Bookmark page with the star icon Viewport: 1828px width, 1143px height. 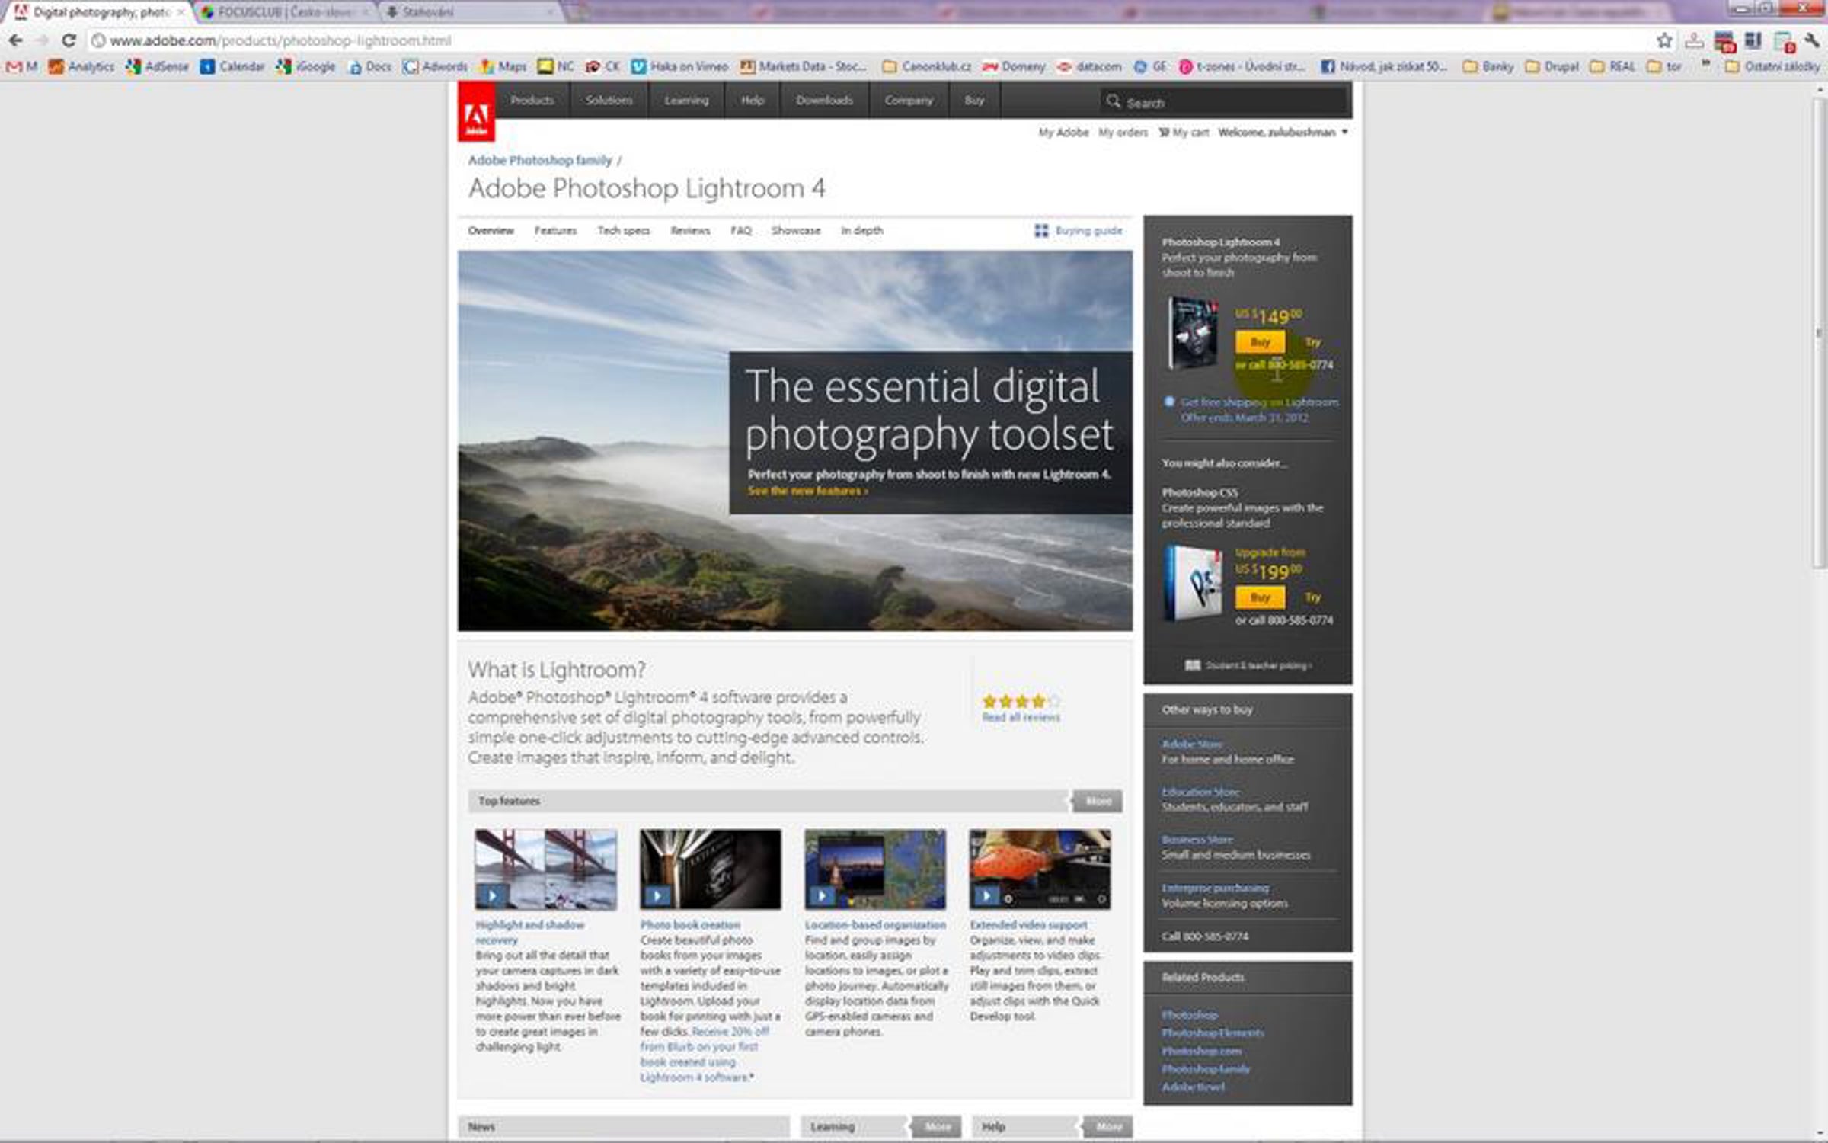1664,40
